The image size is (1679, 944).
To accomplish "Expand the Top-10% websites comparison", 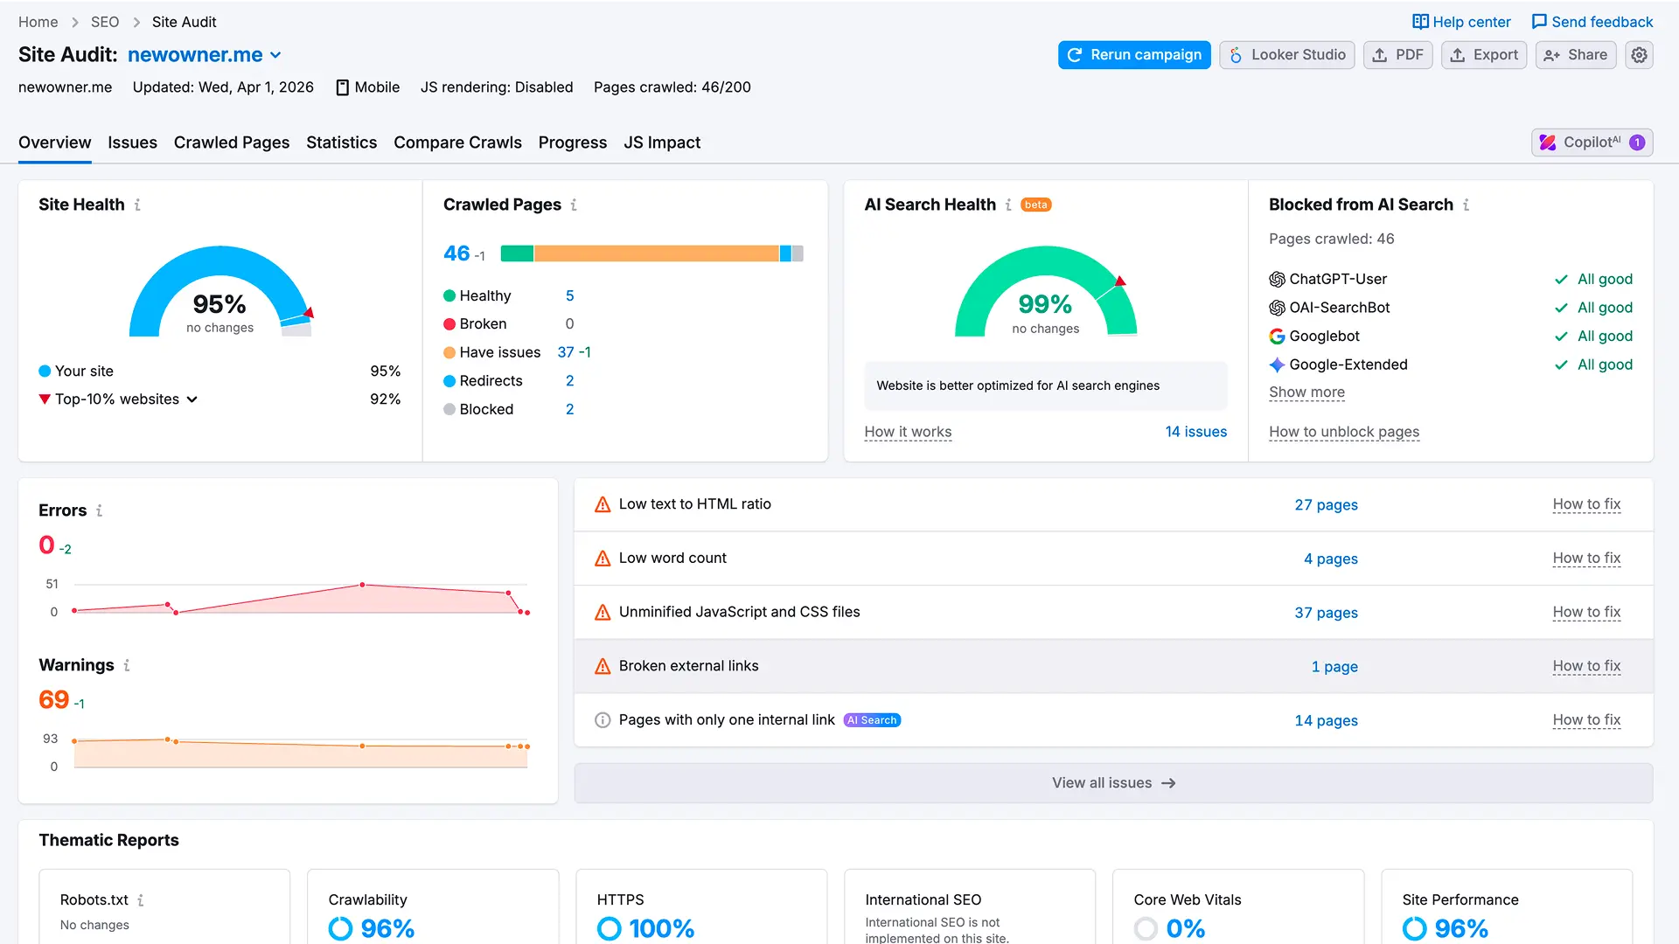I will coord(193,399).
